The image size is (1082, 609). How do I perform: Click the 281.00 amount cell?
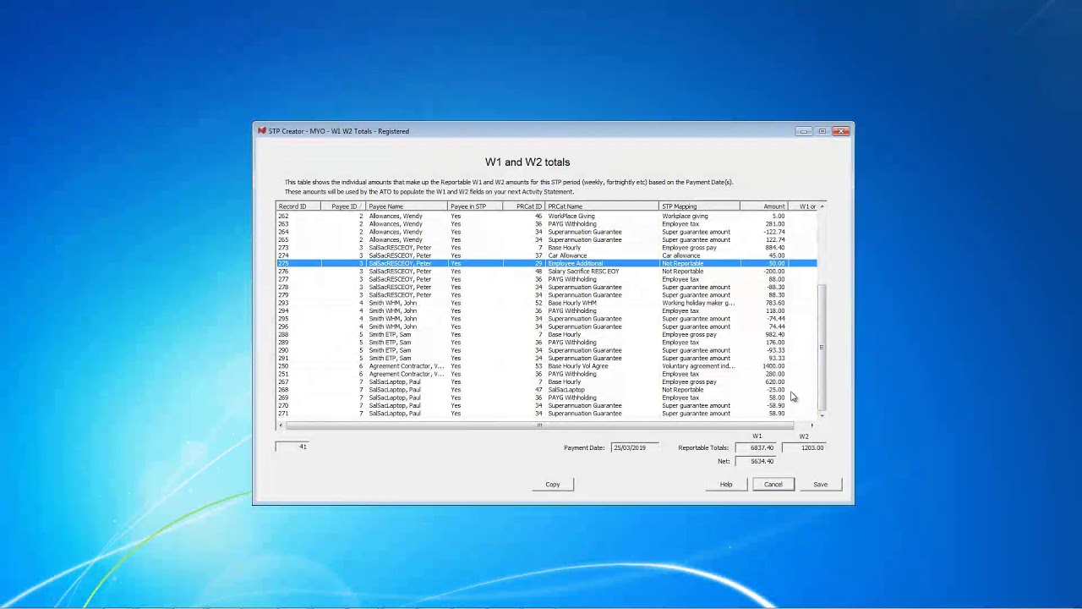[775, 224]
